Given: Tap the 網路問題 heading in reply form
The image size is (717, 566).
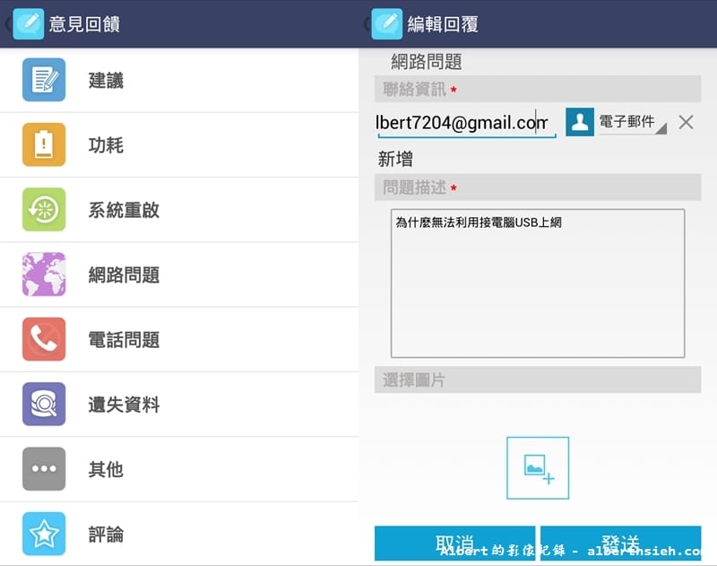Looking at the screenshot, I should coord(427,62).
